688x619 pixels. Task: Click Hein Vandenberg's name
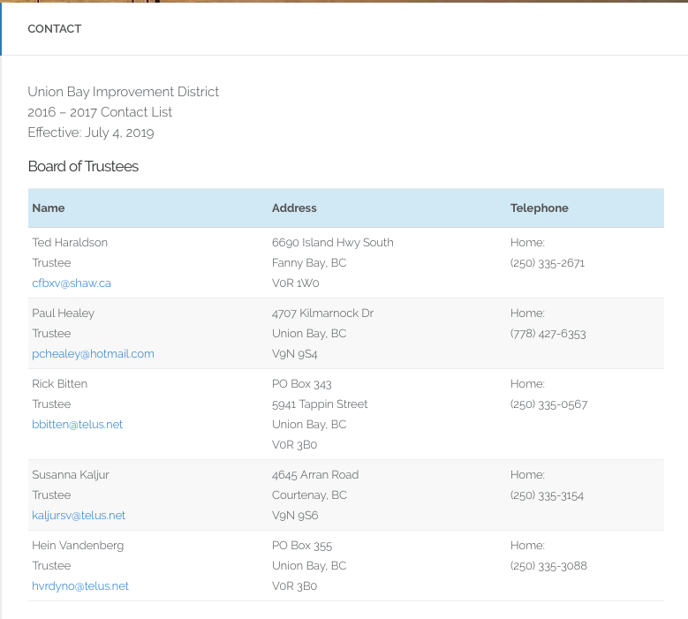(78, 546)
